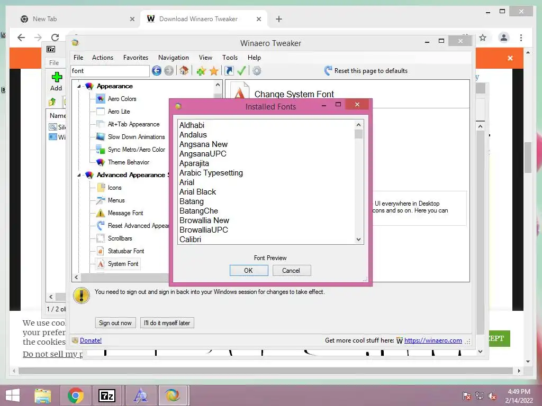Select Aero Colors in the tree
Screen dimensions: 542x406
click(122, 99)
